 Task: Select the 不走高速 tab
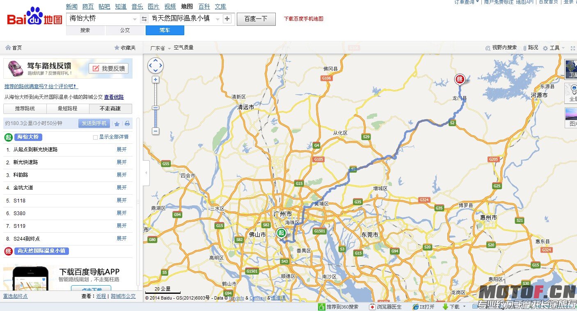coord(110,109)
